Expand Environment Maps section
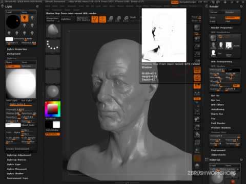Image resolution: width=246 pixels, height=184 pixels. (17, 178)
